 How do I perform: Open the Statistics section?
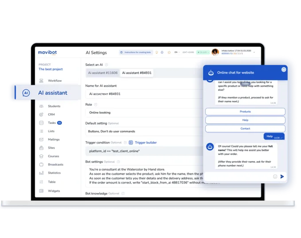[54, 173]
